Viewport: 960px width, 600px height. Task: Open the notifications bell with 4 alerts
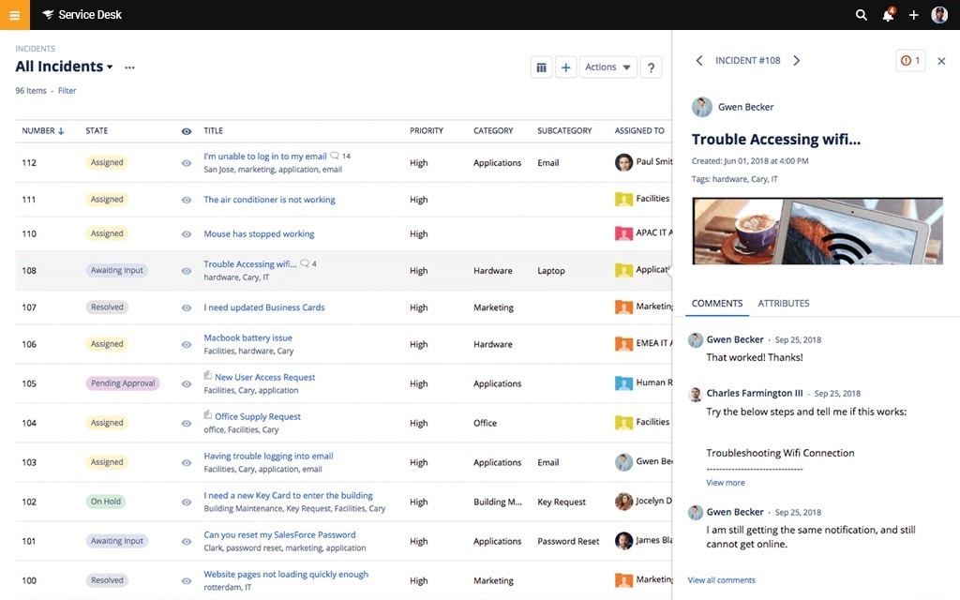coord(887,14)
